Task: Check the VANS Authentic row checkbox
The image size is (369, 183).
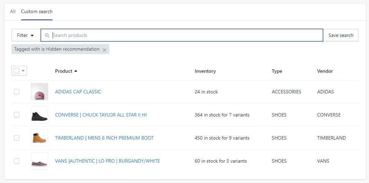Action: (17, 161)
